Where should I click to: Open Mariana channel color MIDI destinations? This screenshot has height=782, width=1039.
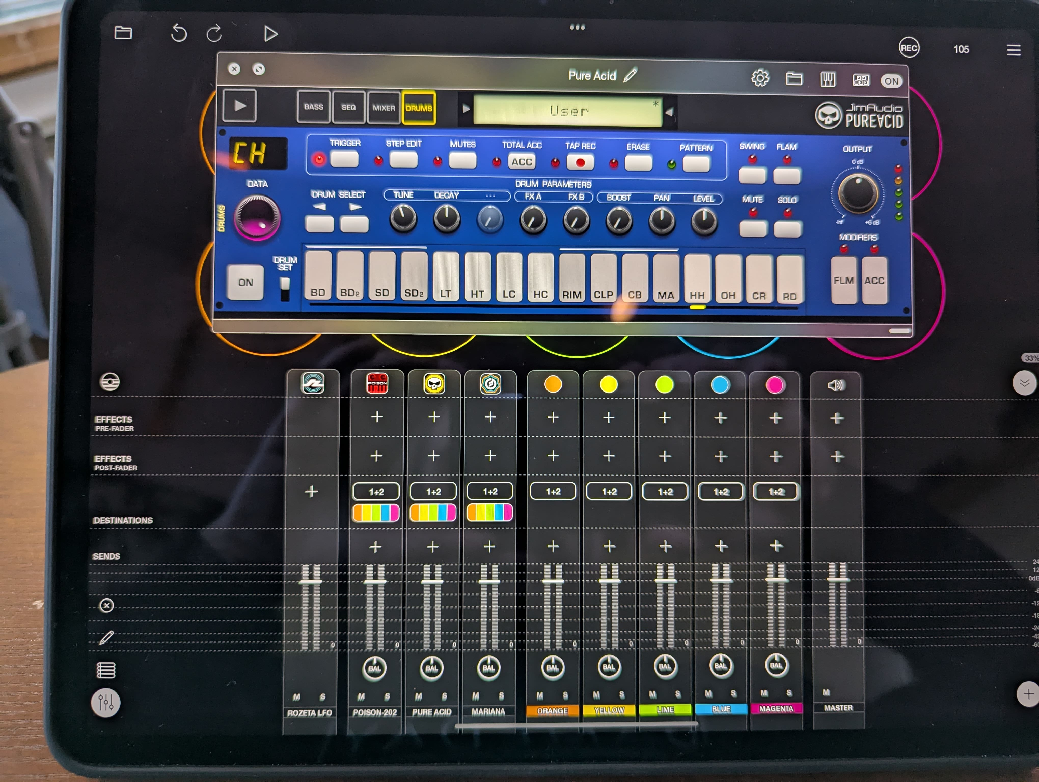pos(489,512)
